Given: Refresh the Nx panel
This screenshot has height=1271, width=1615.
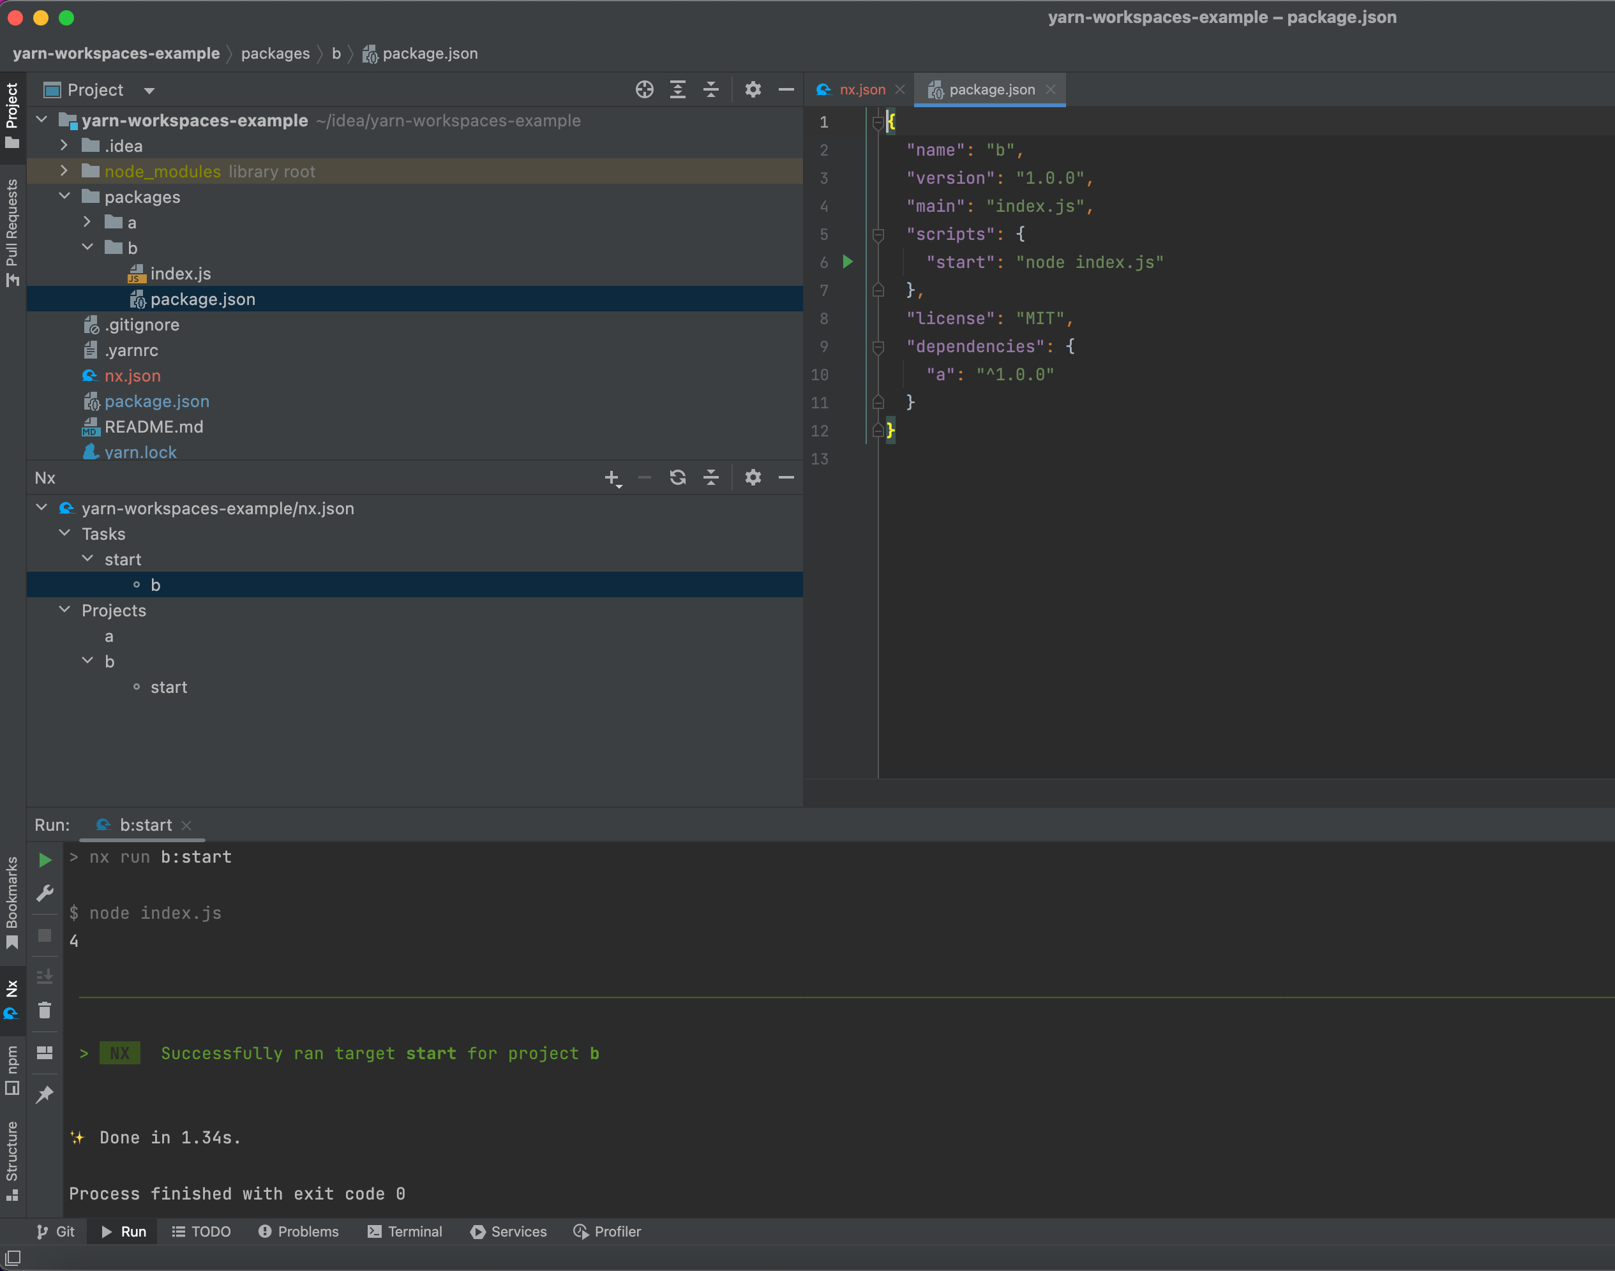Looking at the screenshot, I should [677, 478].
